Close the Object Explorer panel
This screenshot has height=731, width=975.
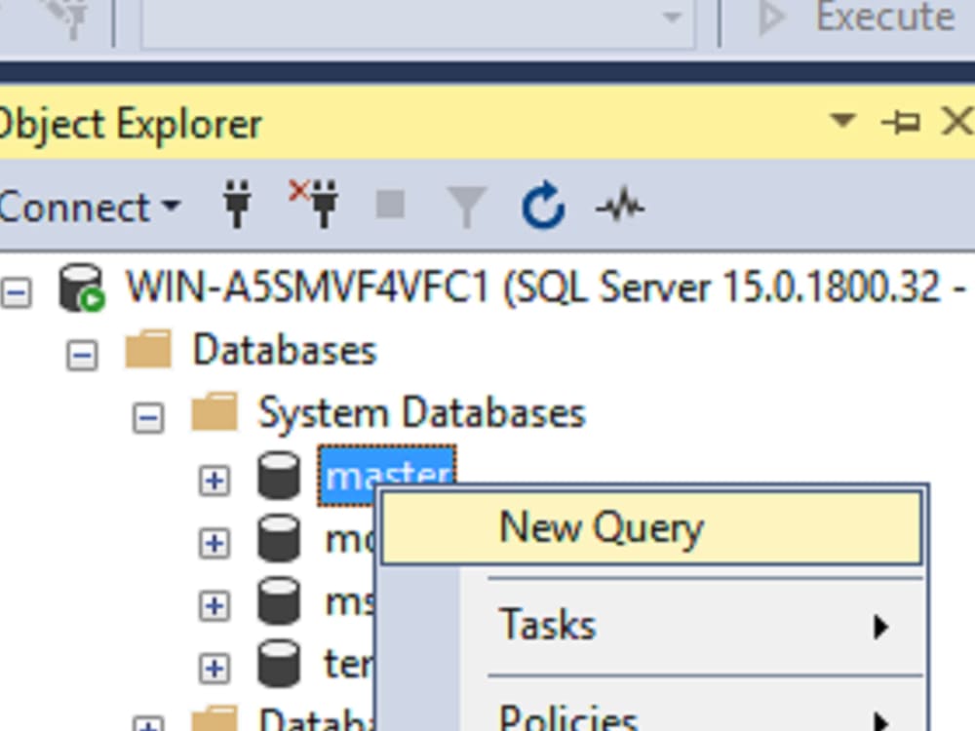[956, 121]
